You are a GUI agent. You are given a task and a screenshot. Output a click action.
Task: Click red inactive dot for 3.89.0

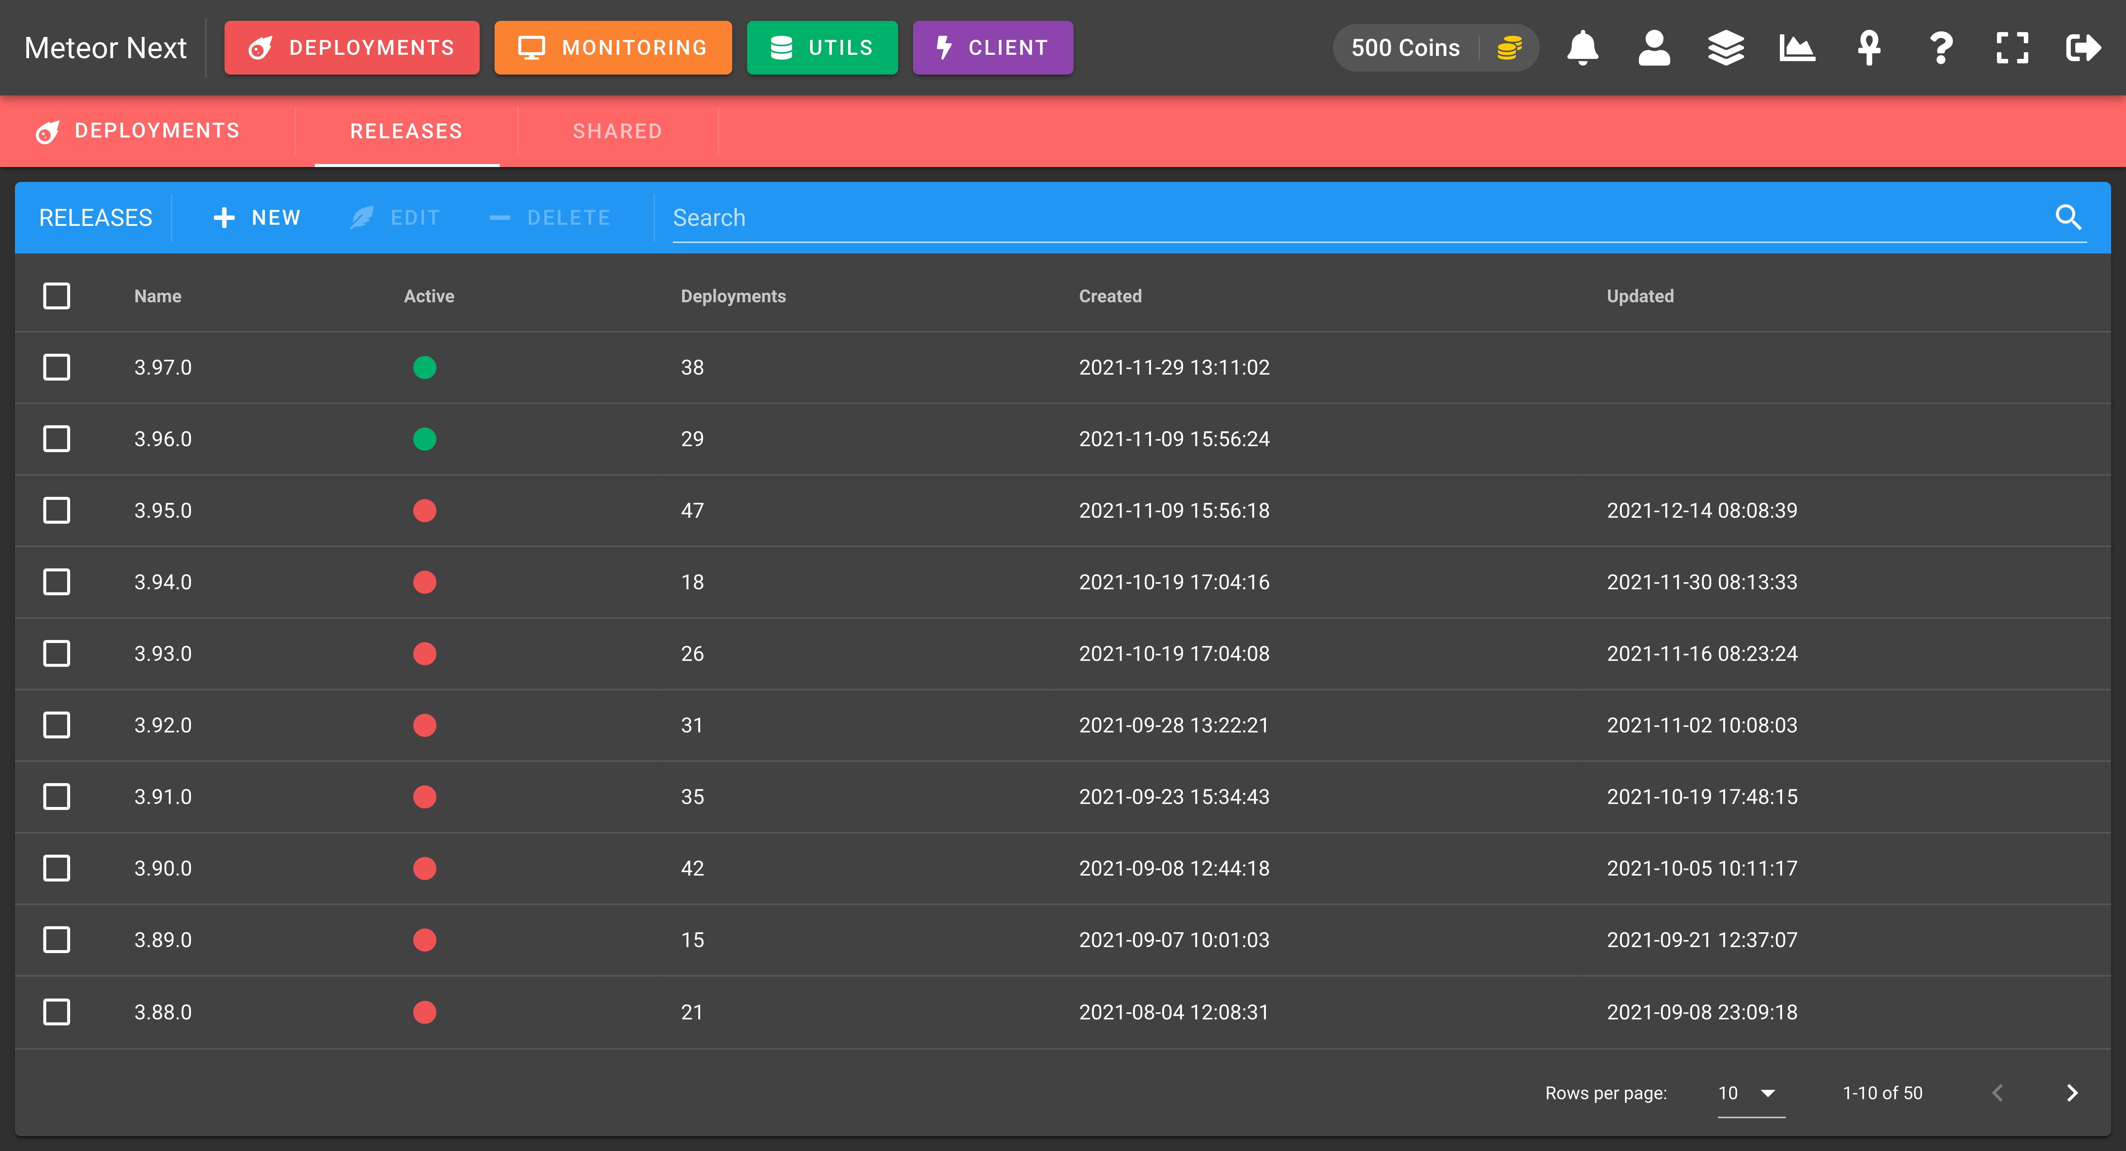[424, 940]
